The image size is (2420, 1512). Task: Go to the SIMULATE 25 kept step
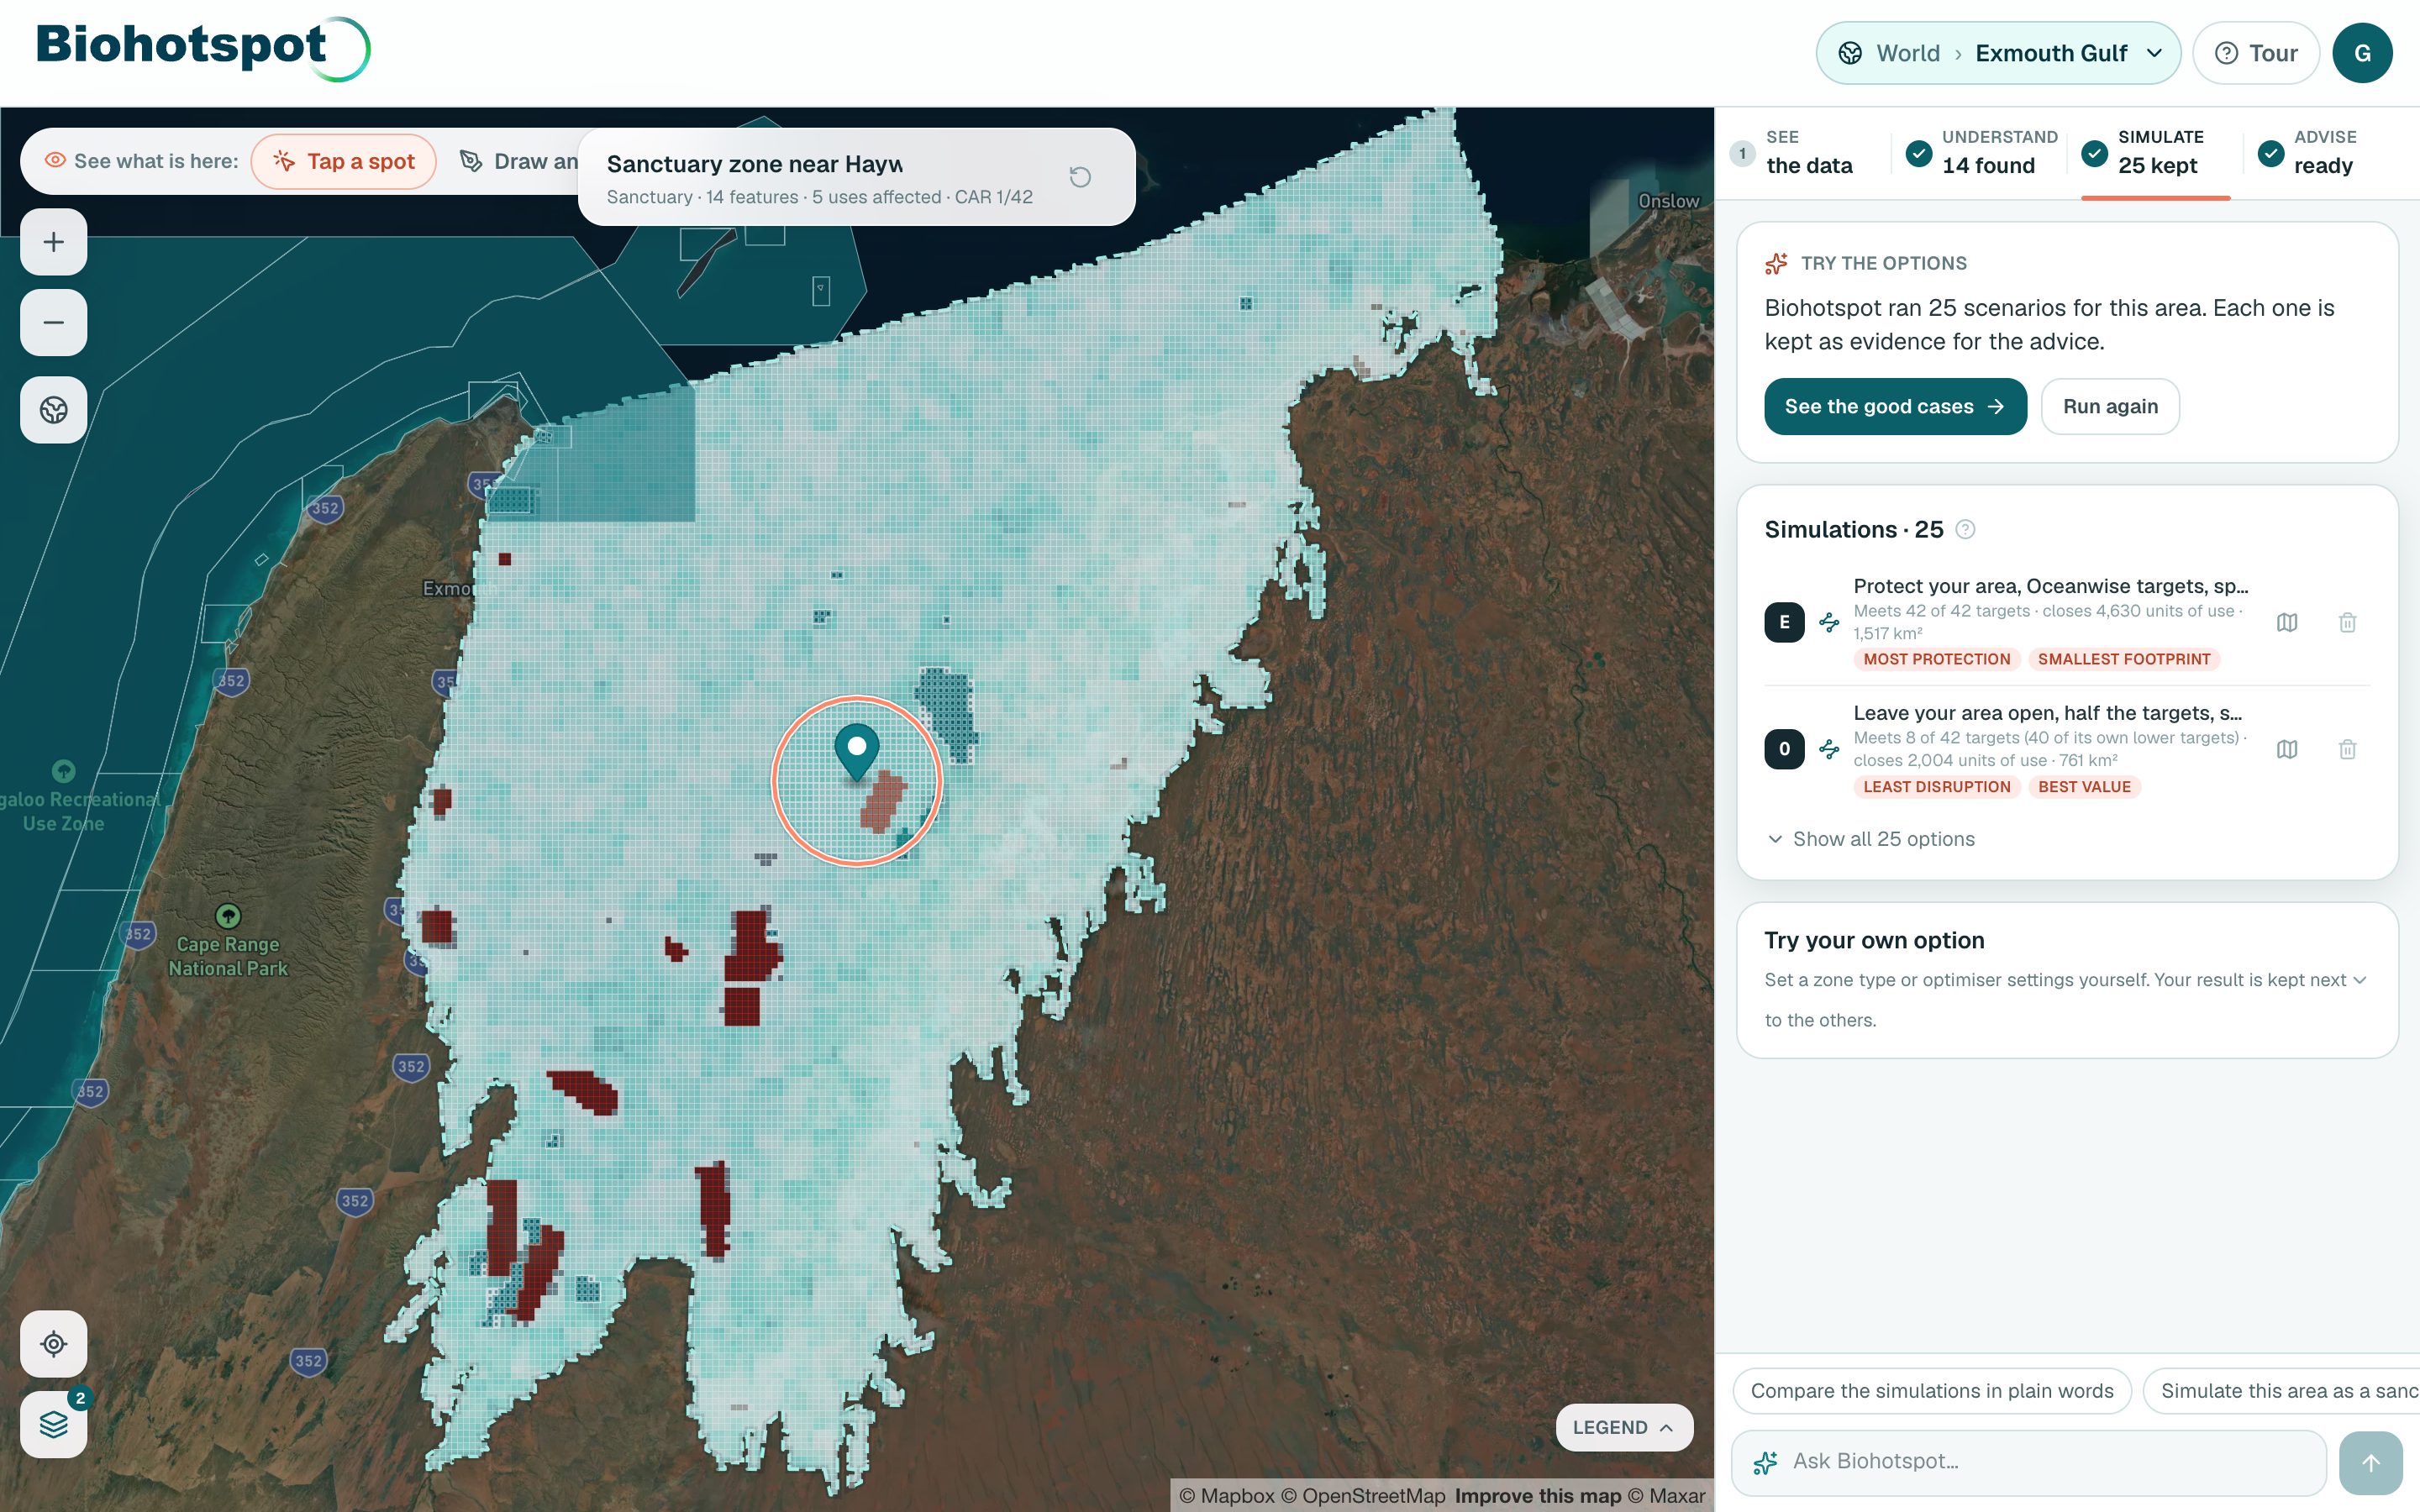coord(2155,153)
